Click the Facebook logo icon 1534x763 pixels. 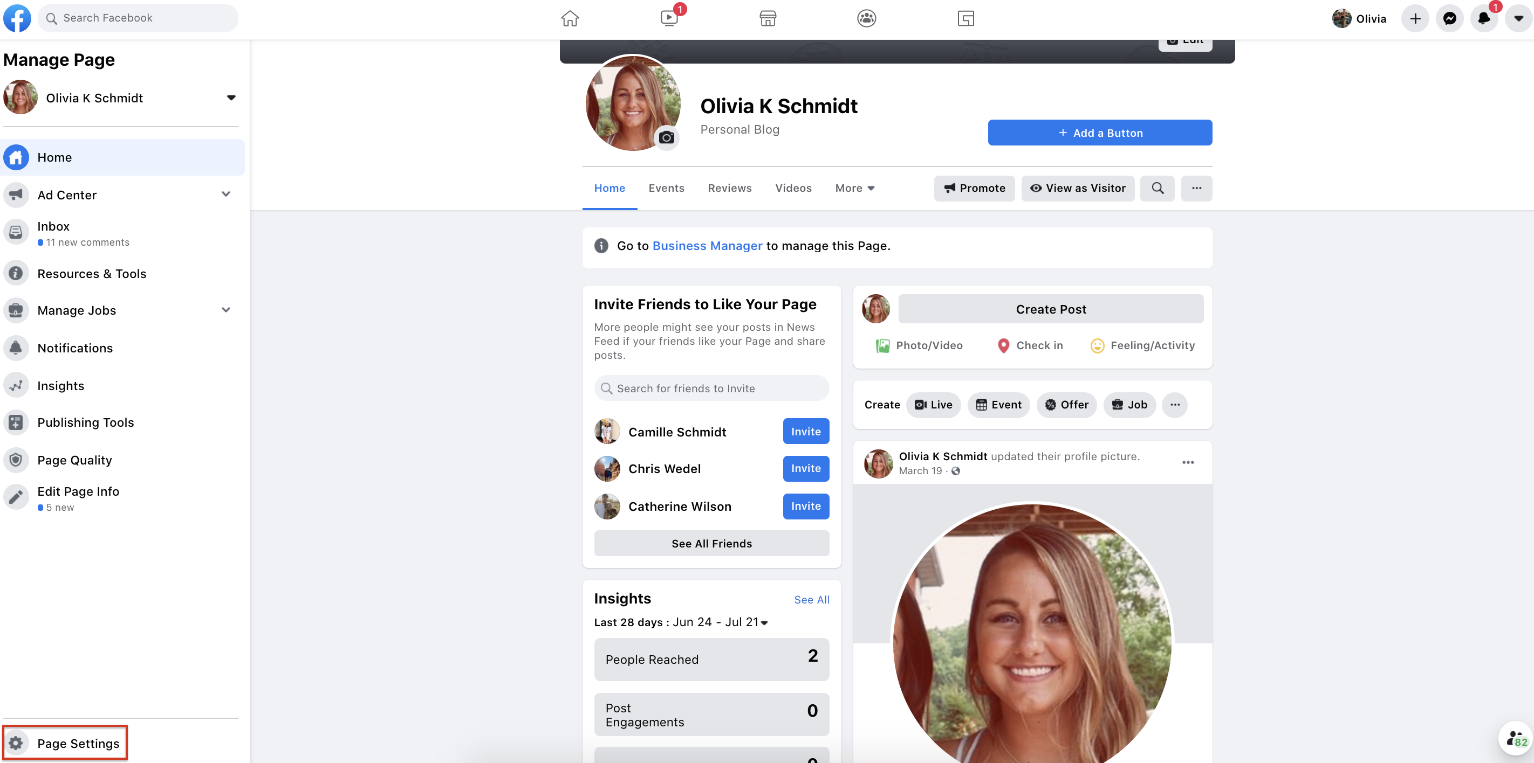click(17, 18)
